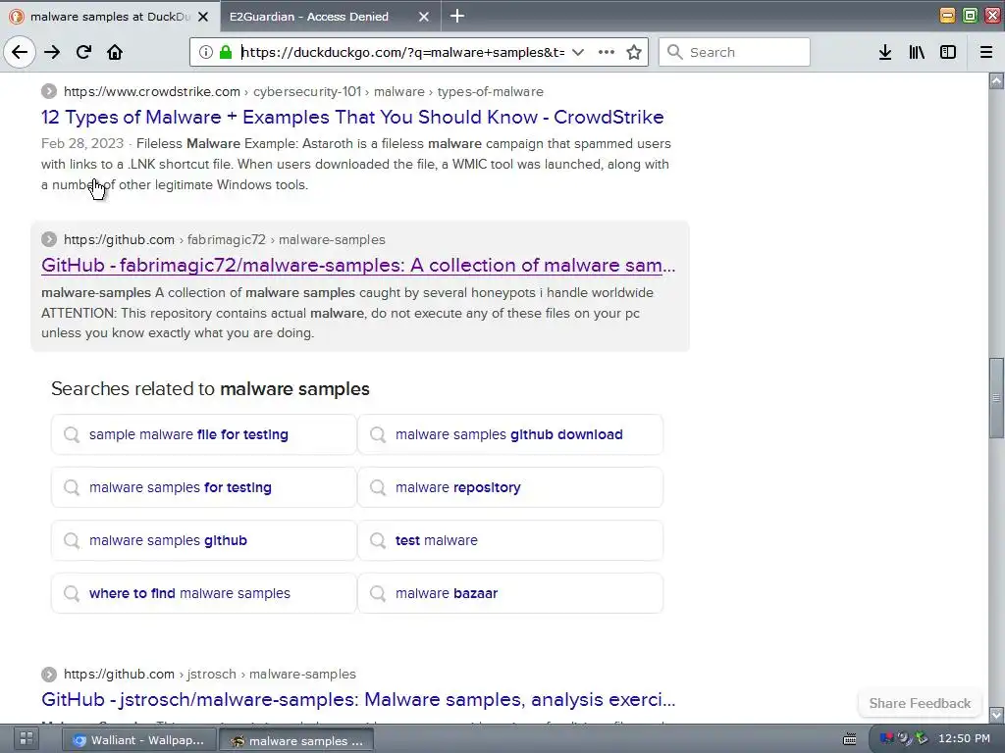The height and width of the screenshot is (753, 1005).
Task: Bookmark this page with the star
Action: tap(634, 52)
